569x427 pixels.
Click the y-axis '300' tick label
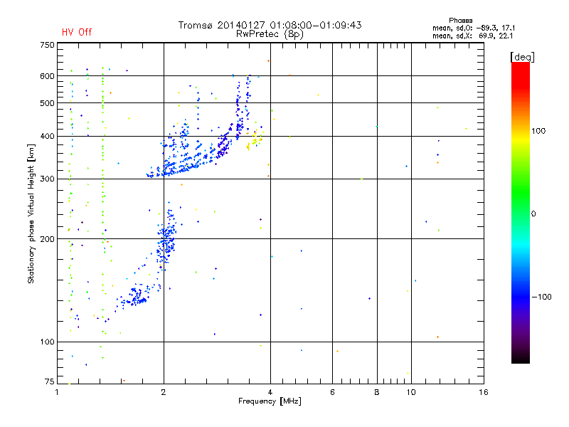(x=47, y=179)
